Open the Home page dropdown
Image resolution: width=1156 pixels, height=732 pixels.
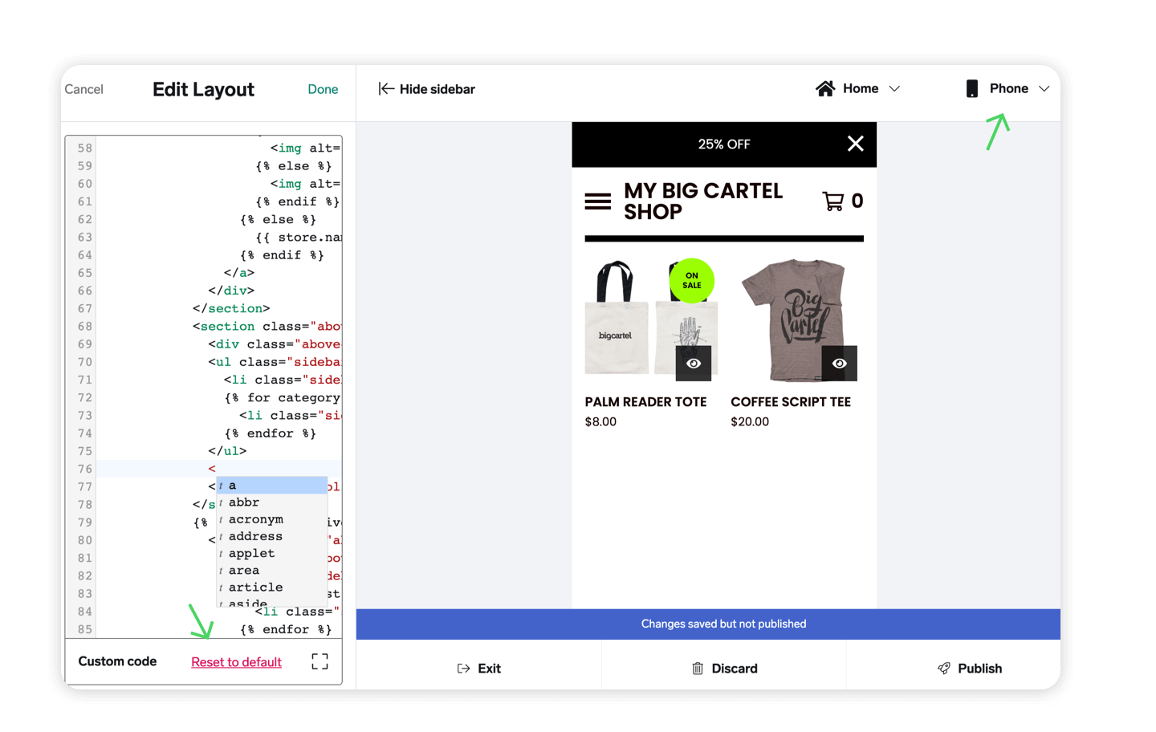(x=858, y=88)
